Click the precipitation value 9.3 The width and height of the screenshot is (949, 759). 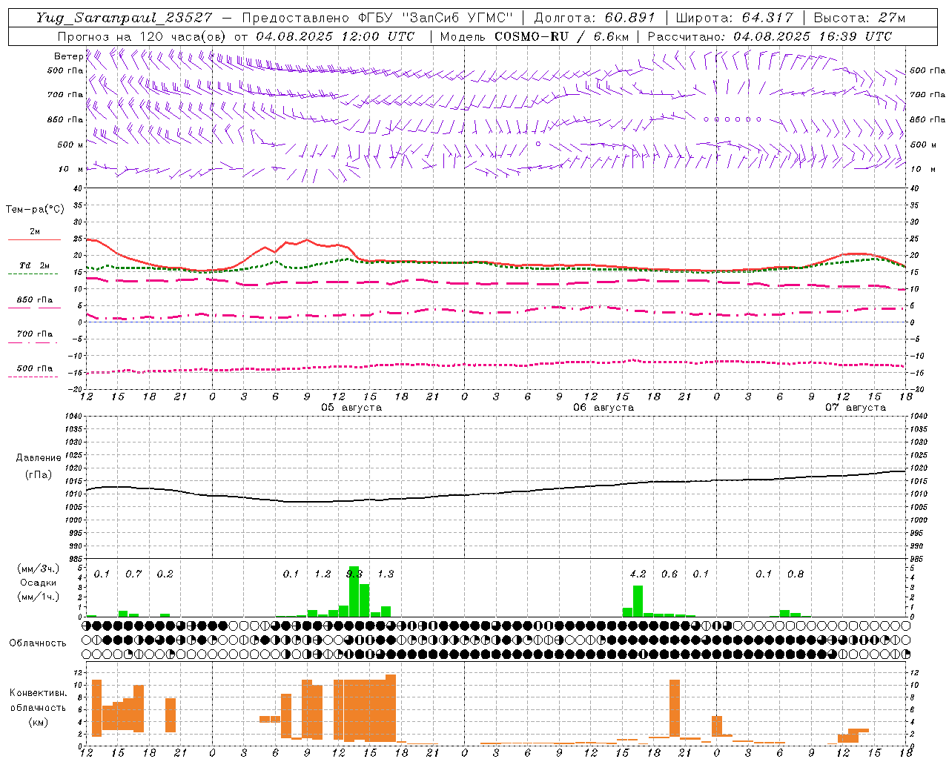click(x=354, y=574)
